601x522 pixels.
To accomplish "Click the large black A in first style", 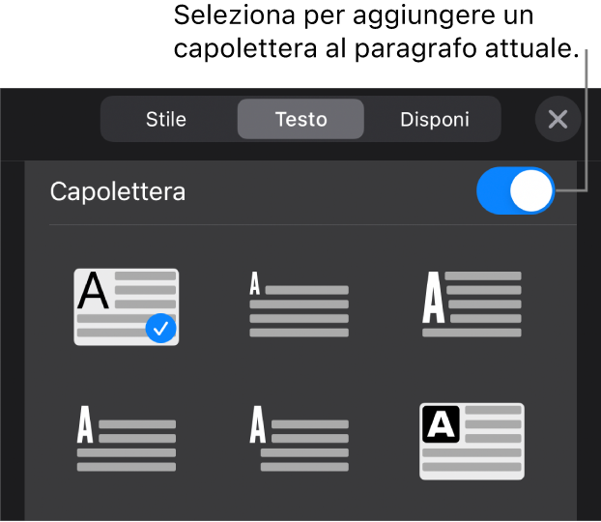I will point(94,290).
